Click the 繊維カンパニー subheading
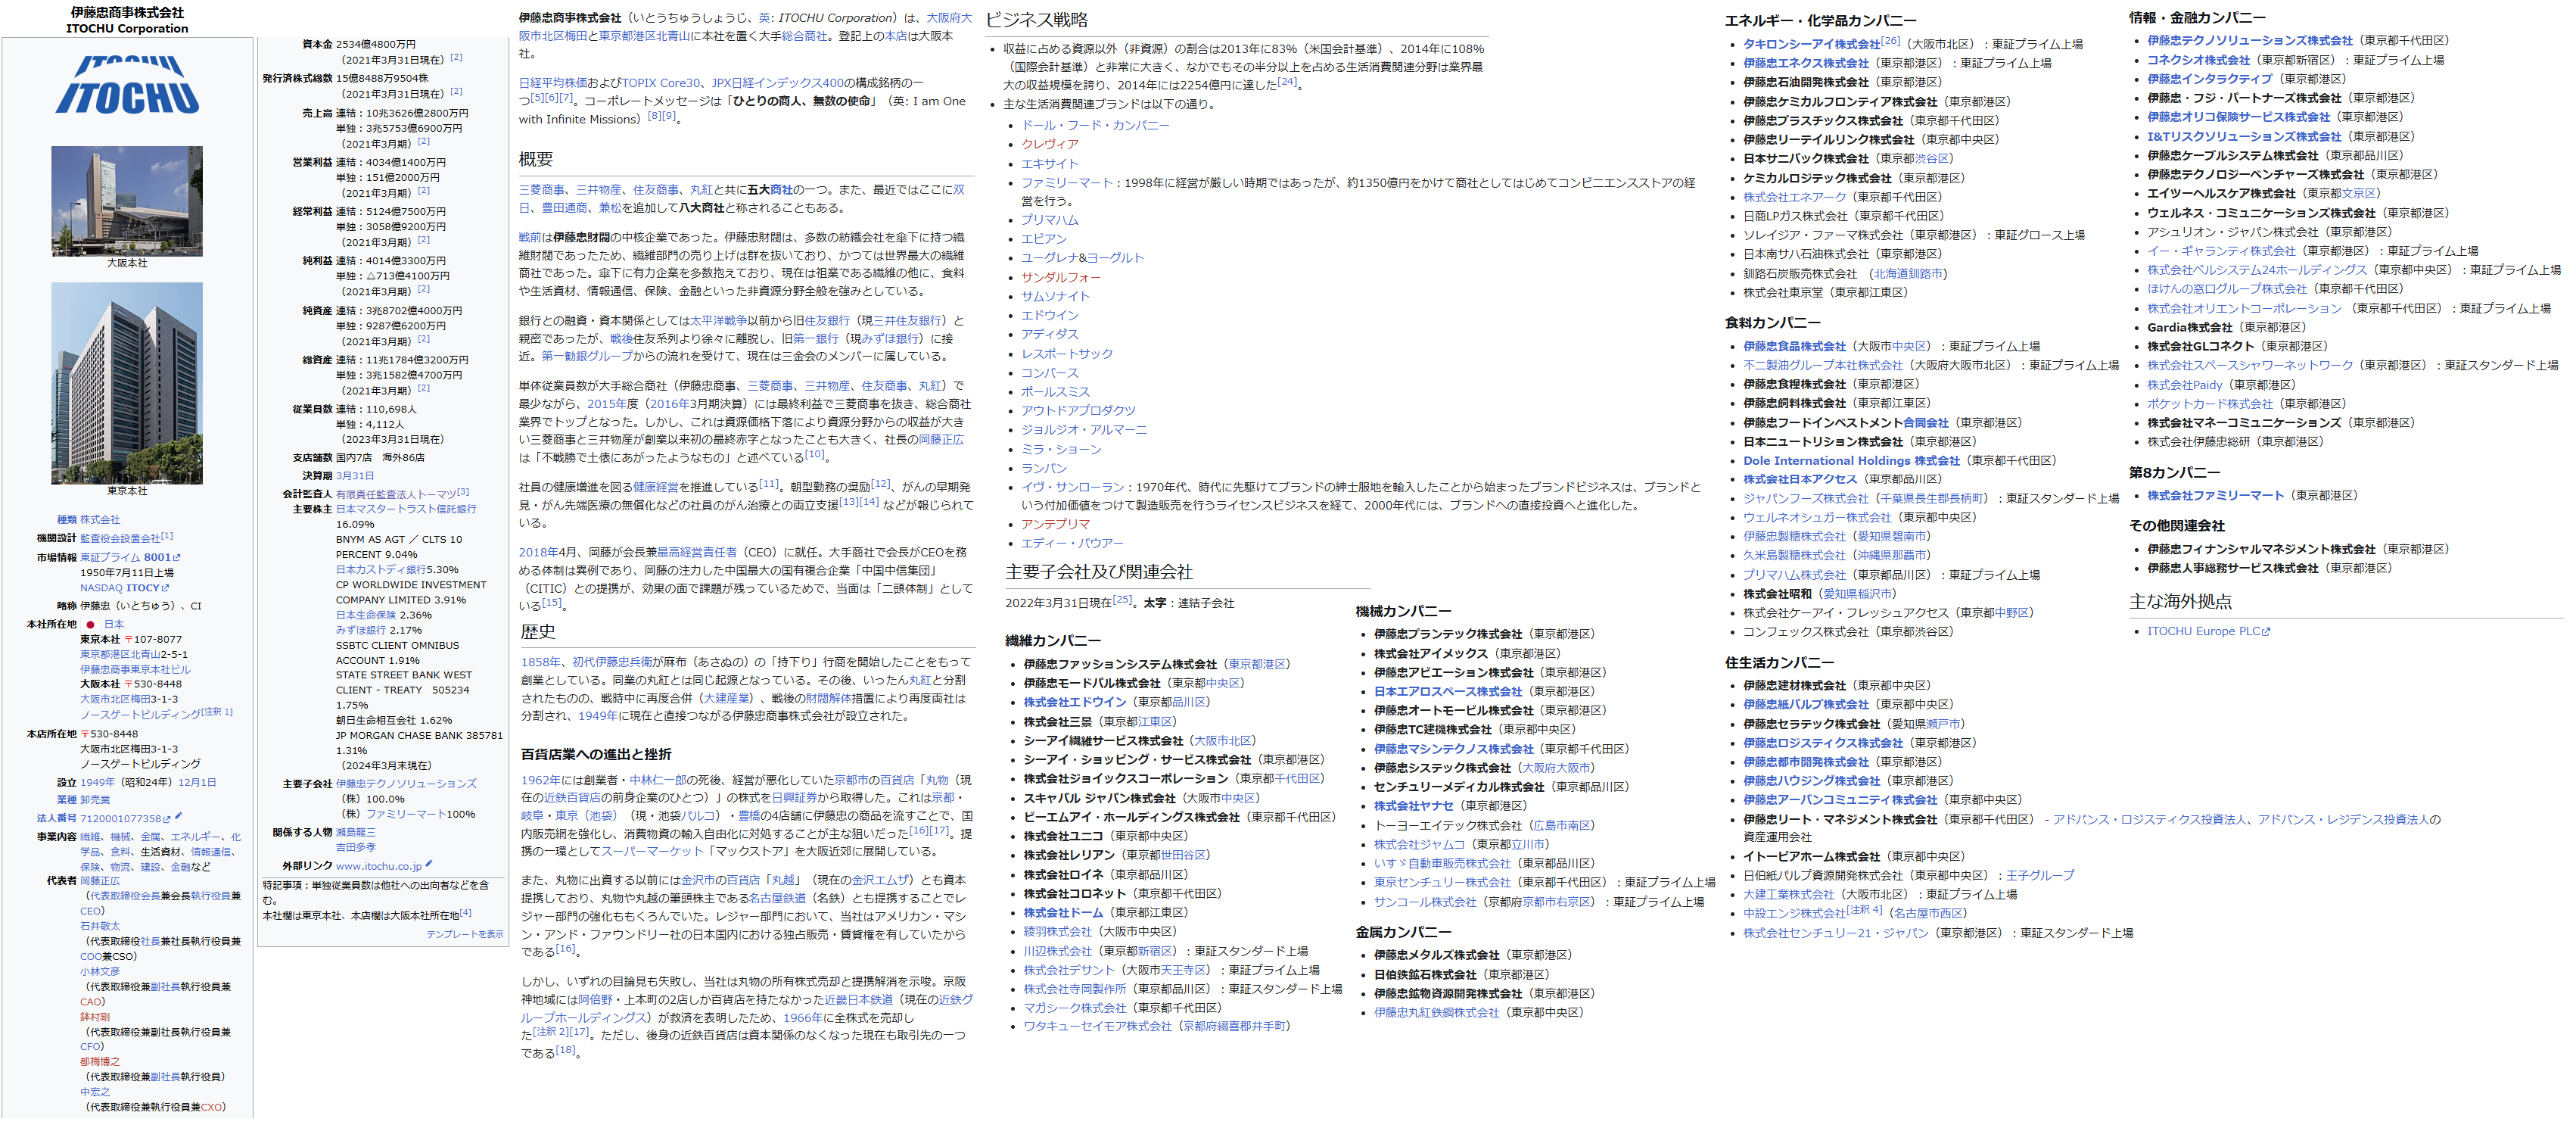 tap(1053, 641)
